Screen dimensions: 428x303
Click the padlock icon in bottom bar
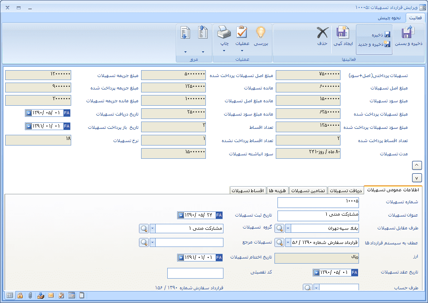(x=20, y=295)
